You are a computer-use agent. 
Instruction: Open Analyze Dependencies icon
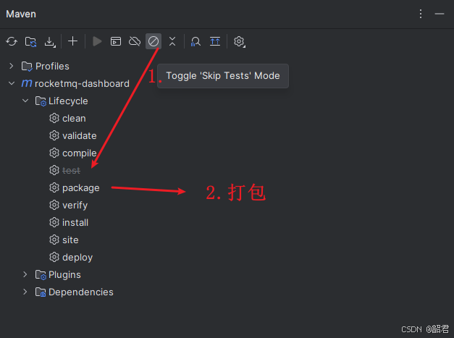[x=196, y=41]
